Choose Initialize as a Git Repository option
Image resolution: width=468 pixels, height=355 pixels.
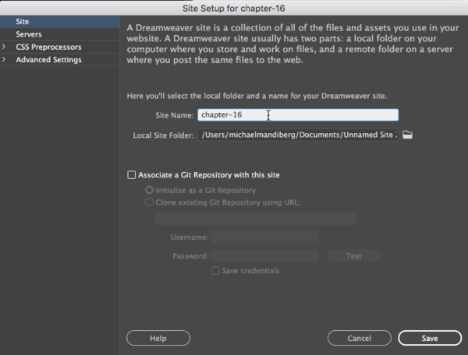tap(149, 190)
